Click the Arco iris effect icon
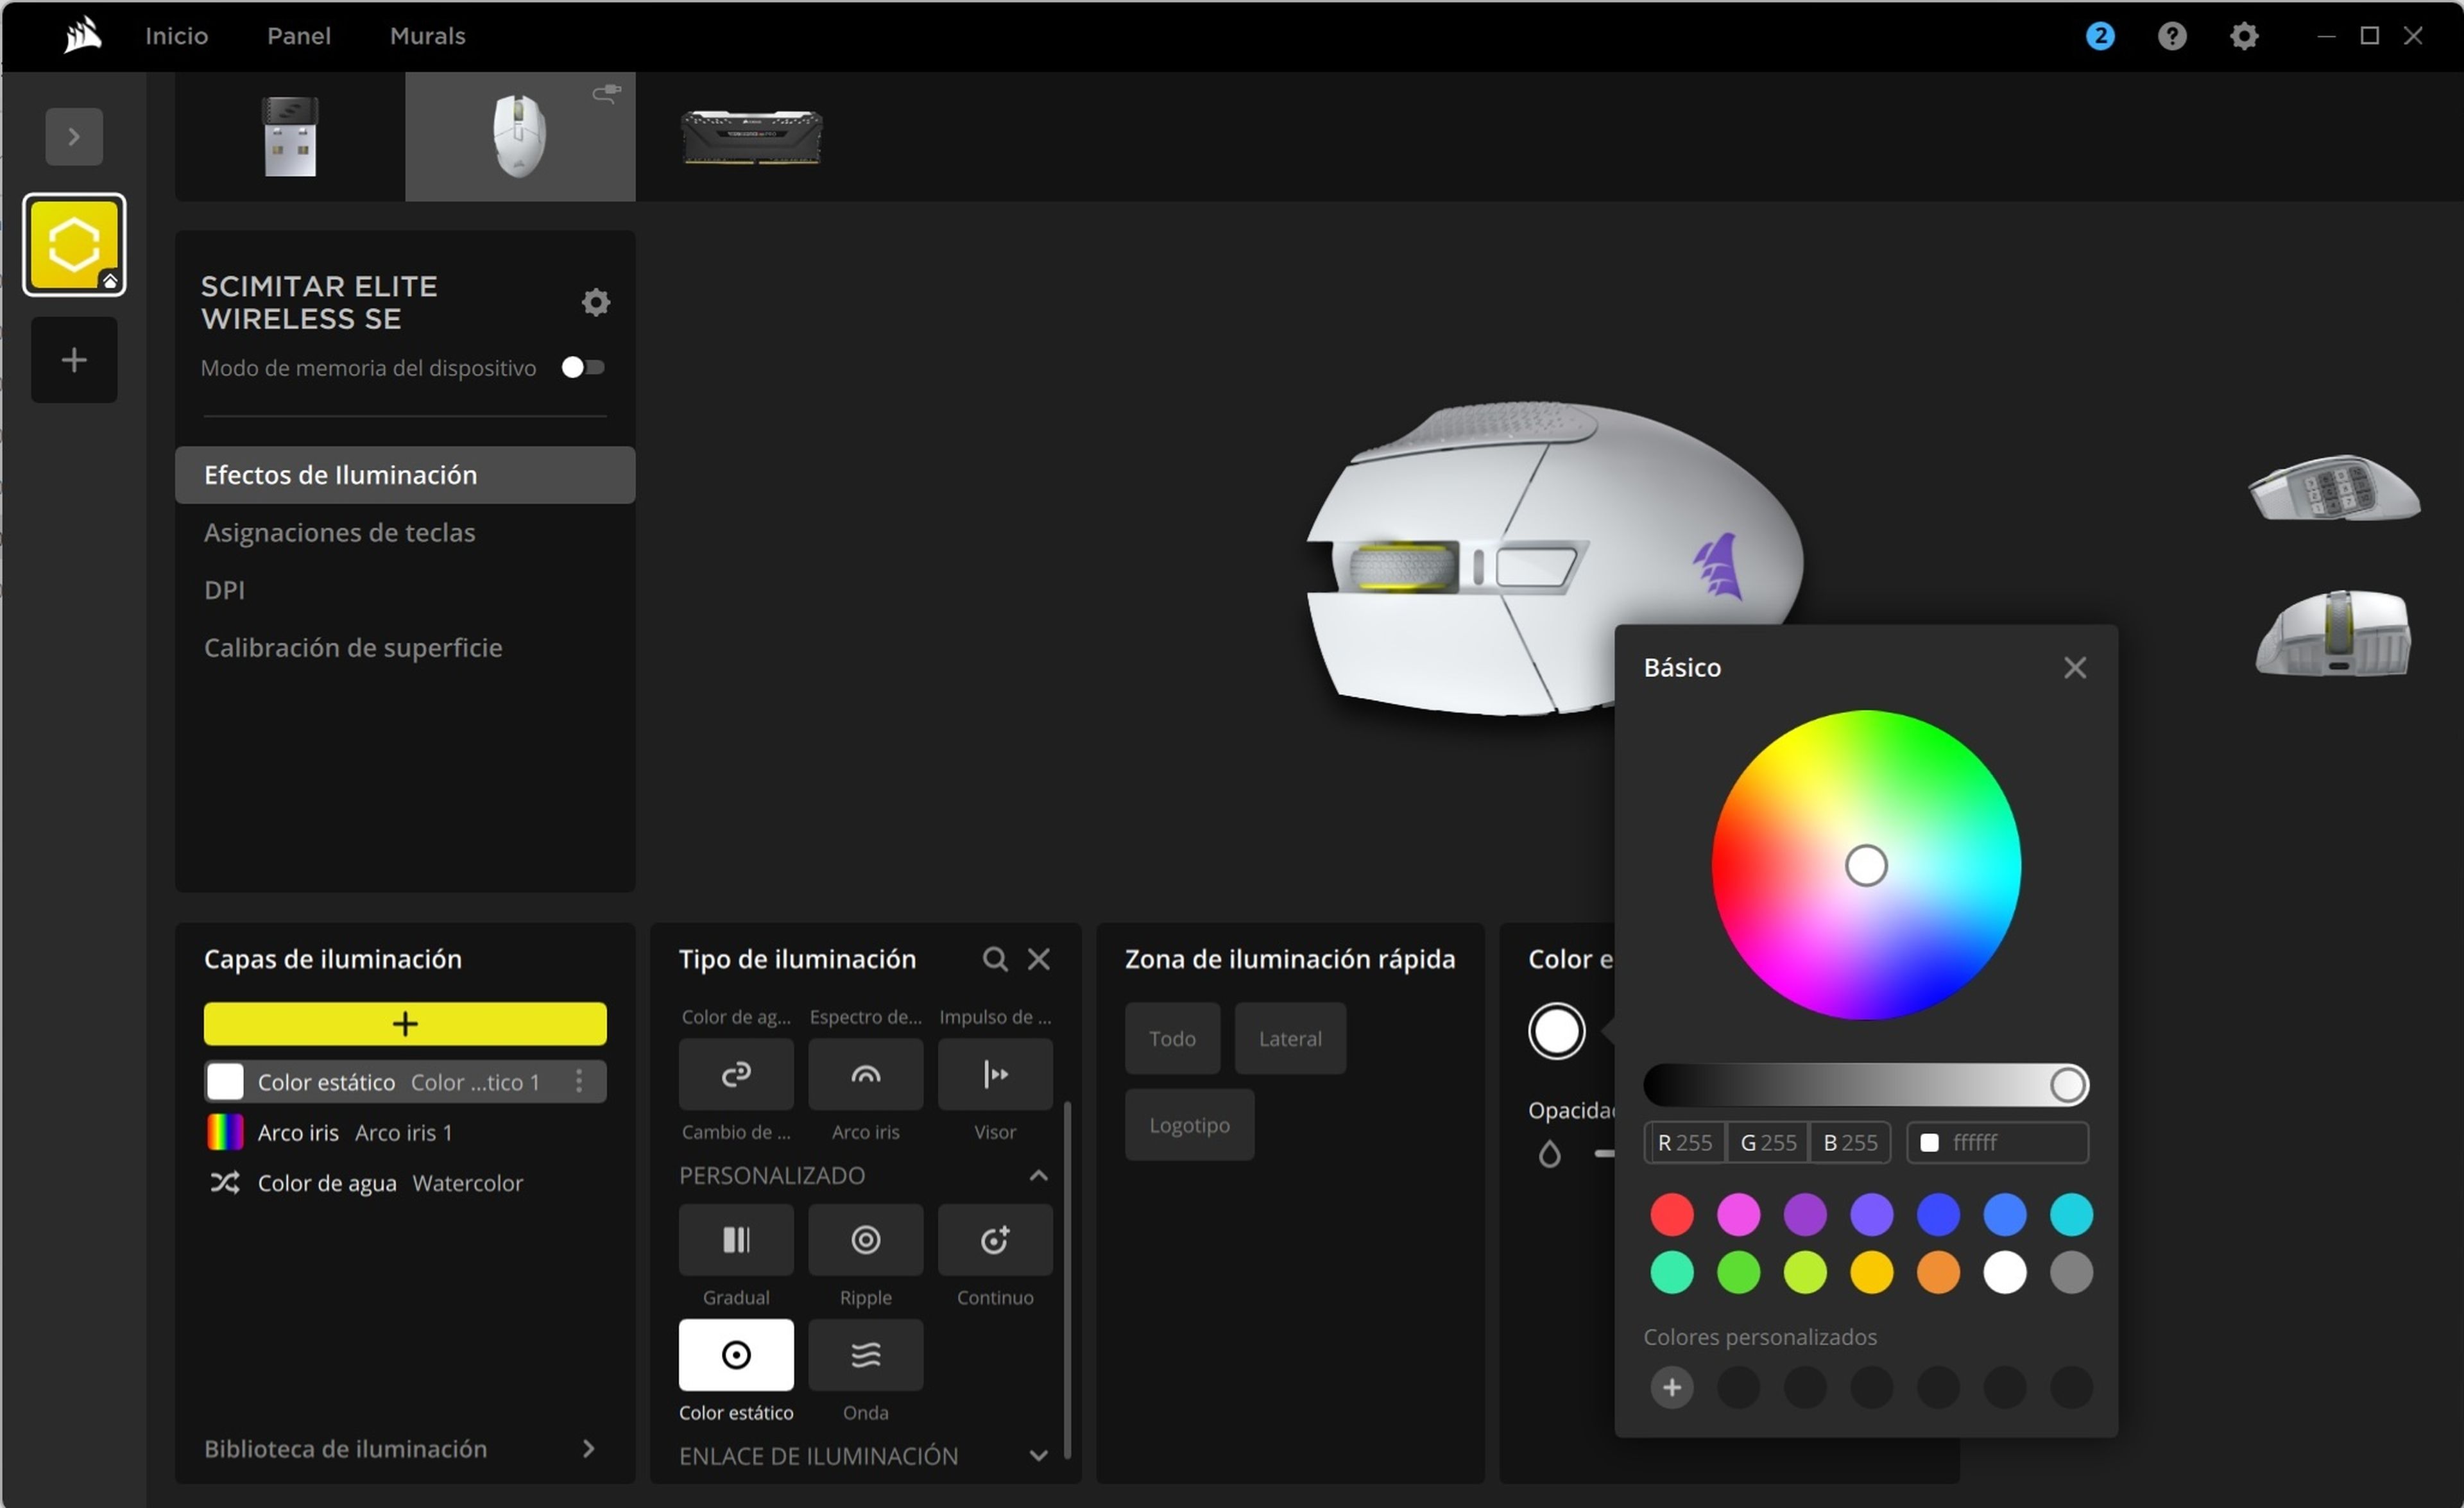 pyautogui.click(x=865, y=1074)
